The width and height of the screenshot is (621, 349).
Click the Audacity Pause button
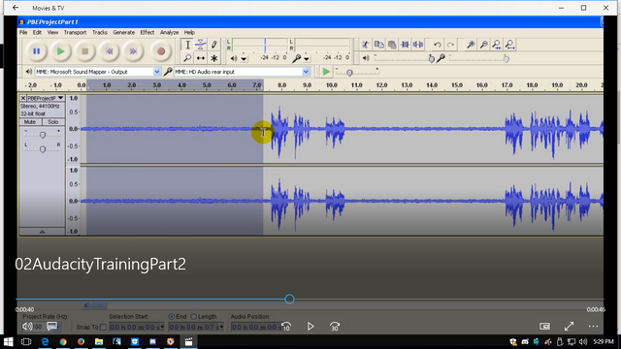click(x=36, y=51)
